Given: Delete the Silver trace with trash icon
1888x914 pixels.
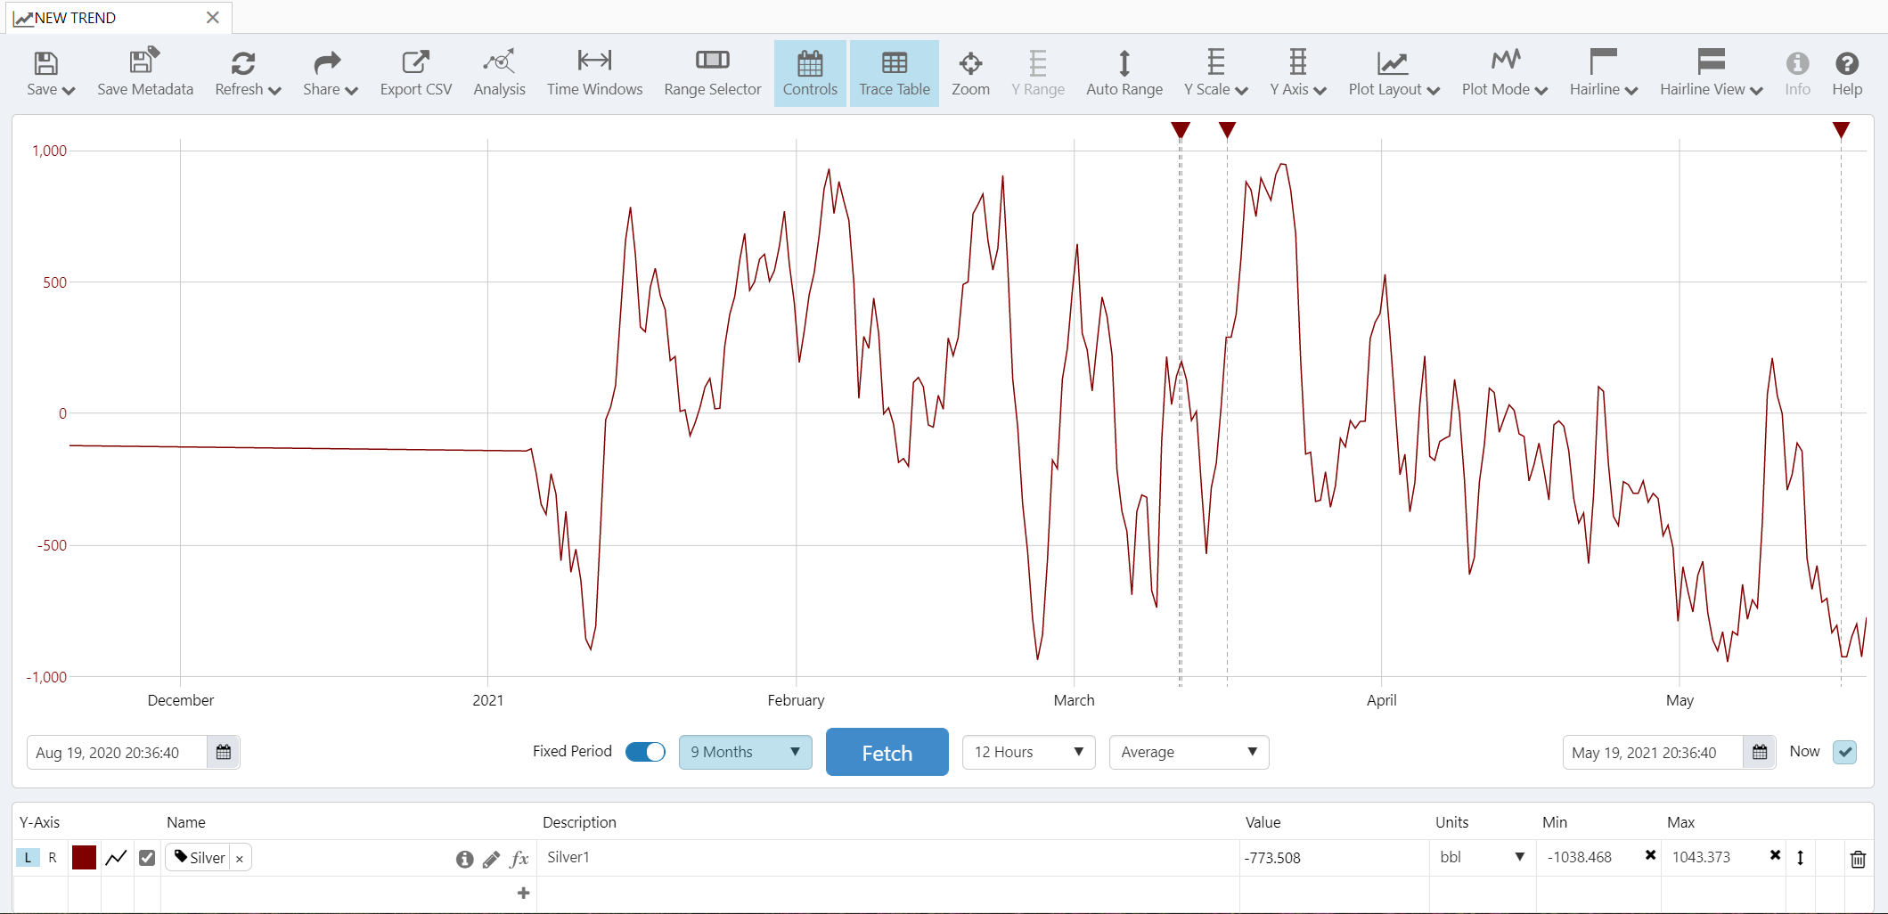Looking at the screenshot, I should click(1858, 859).
